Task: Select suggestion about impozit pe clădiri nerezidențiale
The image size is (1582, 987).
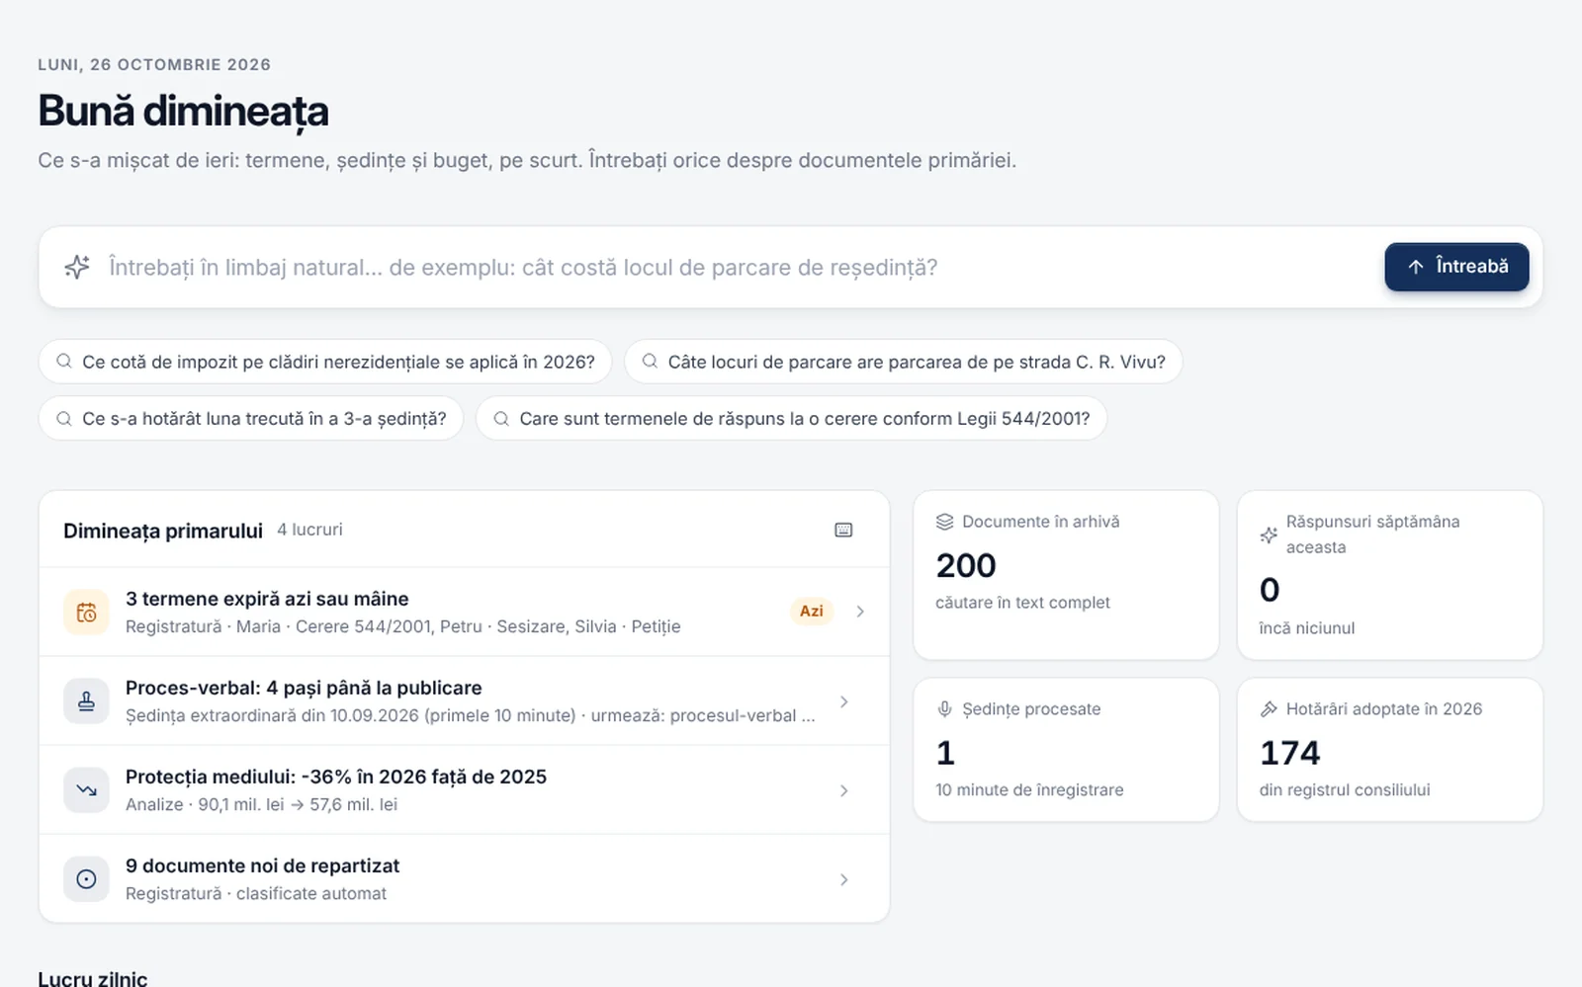Action: 325,362
